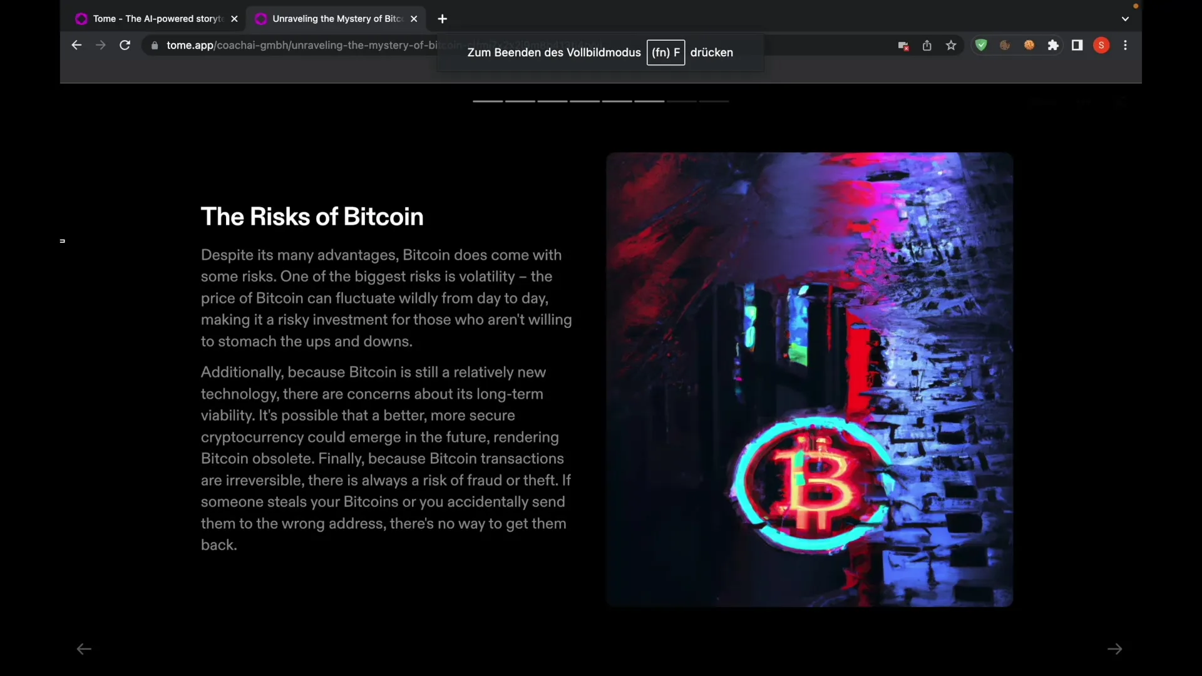The image size is (1202, 676).
Task: Bookmark this page with the star icon
Action: pyautogui.click(x=951, y=45)
